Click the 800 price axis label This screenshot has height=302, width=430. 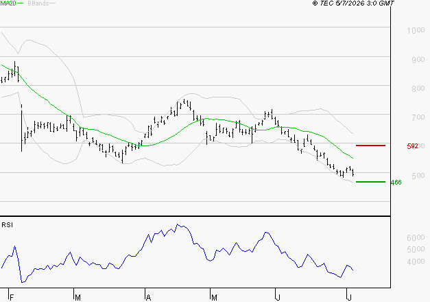click(418, 89)
